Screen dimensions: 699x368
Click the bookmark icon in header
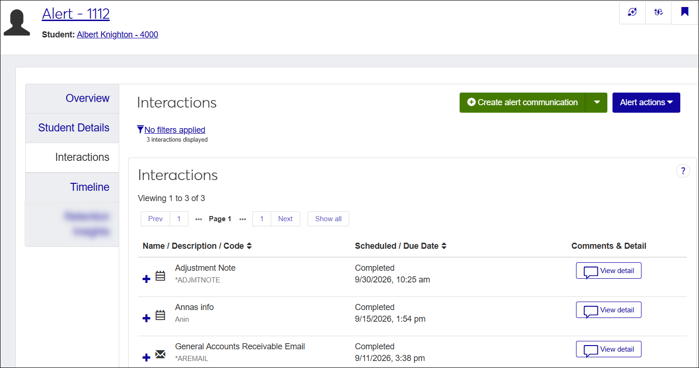pyautogui.click(x=685, y=13)
